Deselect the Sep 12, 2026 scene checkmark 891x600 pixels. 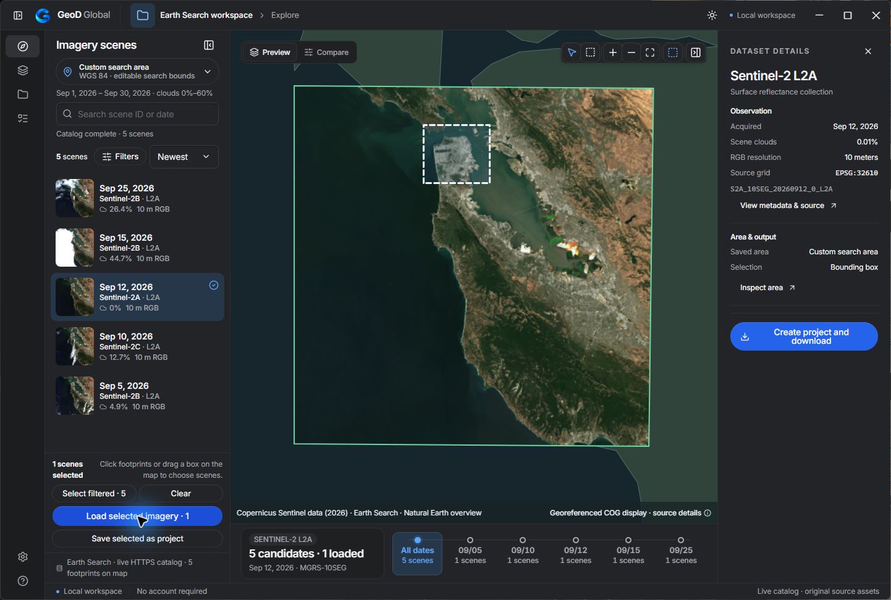pos(214,285)
